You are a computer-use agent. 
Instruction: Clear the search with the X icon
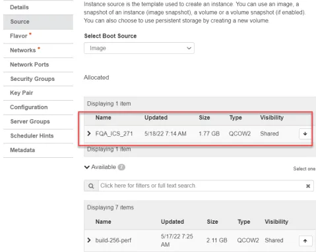coord(308,186)
